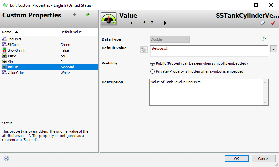Image resolution: width=279 pixels, height=167 pixels.
Task: Click the green arrow icon beside plus
Action: (88, 15)
